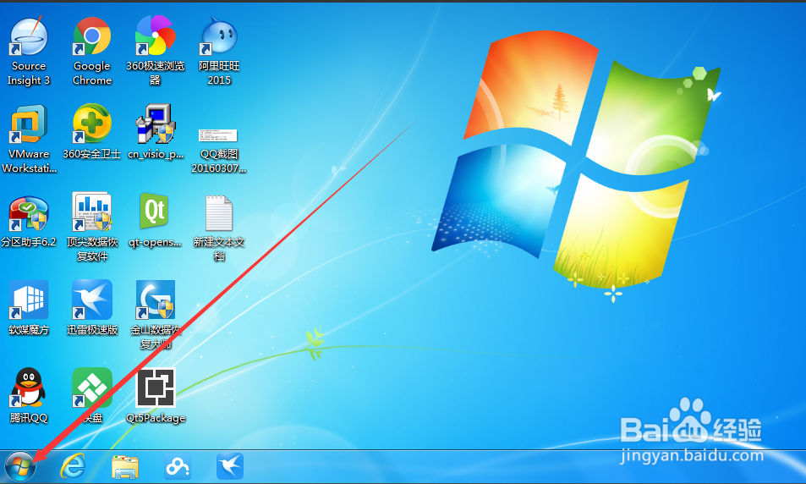Viewport: 806px width, 484px height.
Task: Open the blue cloud app in taskbar
Action: (x=178, y=466)
